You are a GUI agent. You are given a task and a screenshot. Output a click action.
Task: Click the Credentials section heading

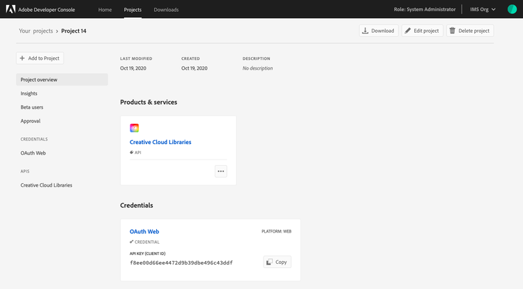(x=137, y=205)
